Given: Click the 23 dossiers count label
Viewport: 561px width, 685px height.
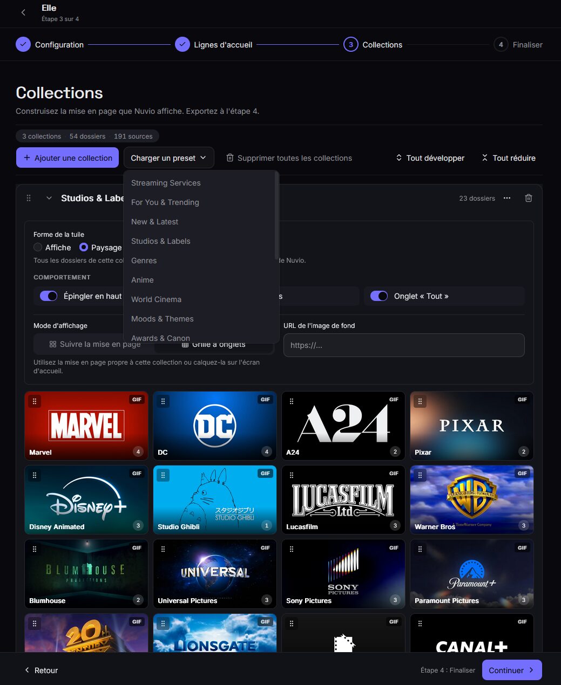Looking at the screenshot, I should coord(477,198).
